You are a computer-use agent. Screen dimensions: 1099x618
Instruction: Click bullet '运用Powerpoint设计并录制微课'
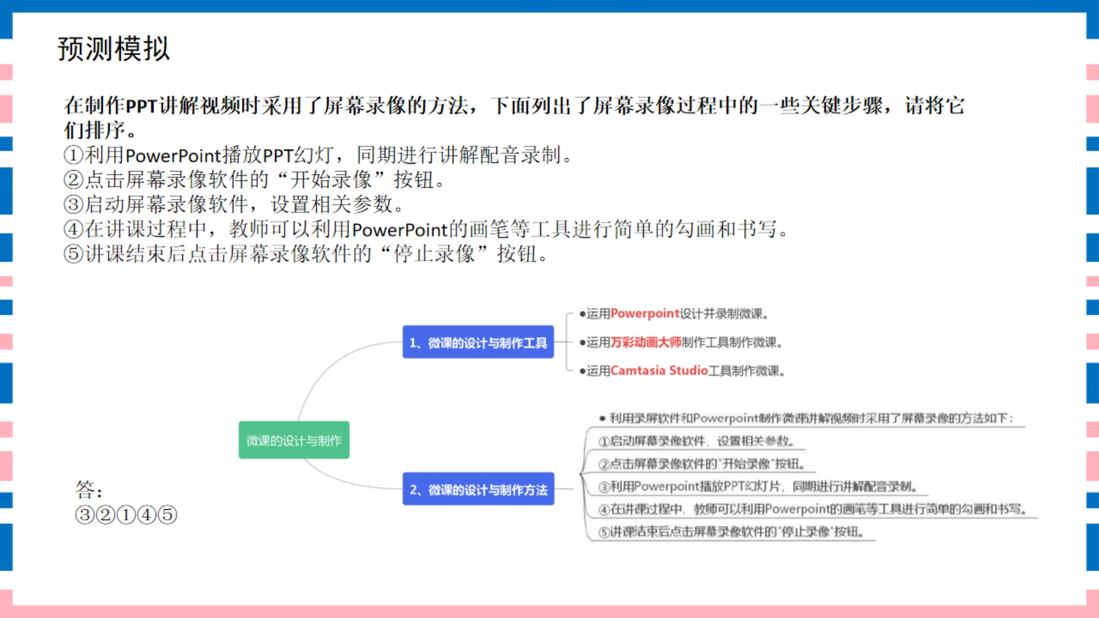[x=674, y=314]
